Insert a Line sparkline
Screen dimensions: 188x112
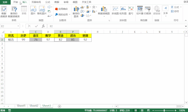(x=115, y=10)
